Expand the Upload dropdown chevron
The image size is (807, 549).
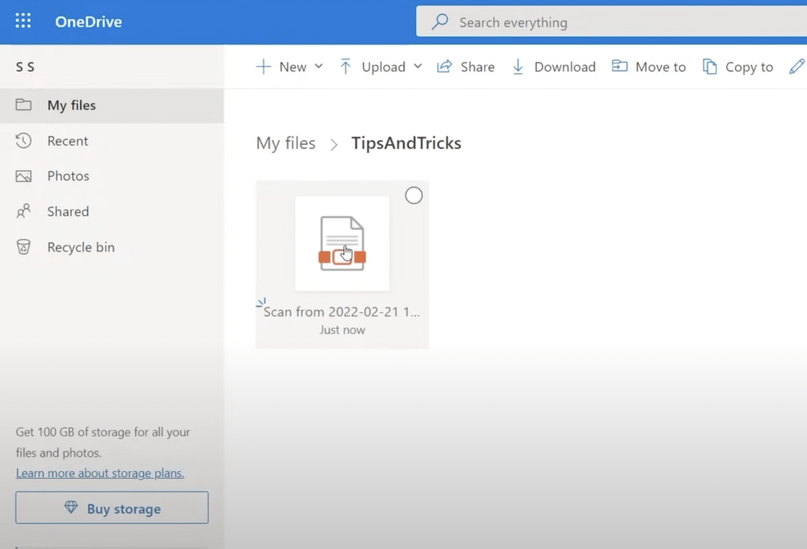418,66
